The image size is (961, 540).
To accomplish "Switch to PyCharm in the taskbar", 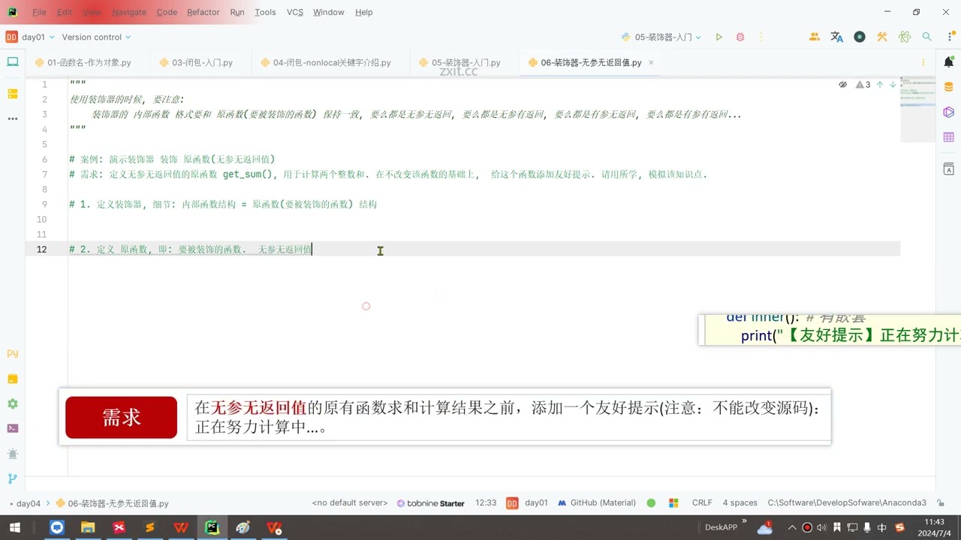I will (212, 528).
